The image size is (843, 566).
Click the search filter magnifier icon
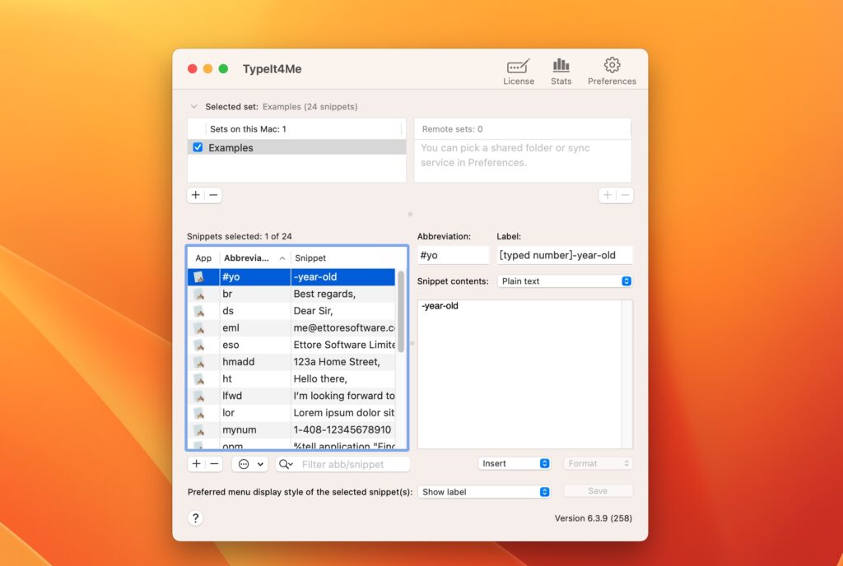[x=284, y=463]
